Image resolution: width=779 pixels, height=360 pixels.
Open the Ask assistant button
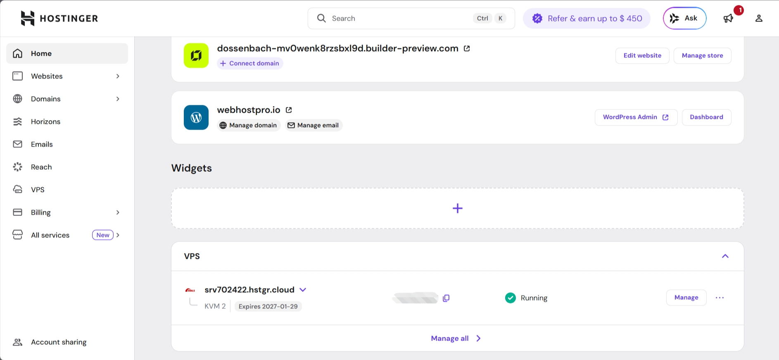685,18
